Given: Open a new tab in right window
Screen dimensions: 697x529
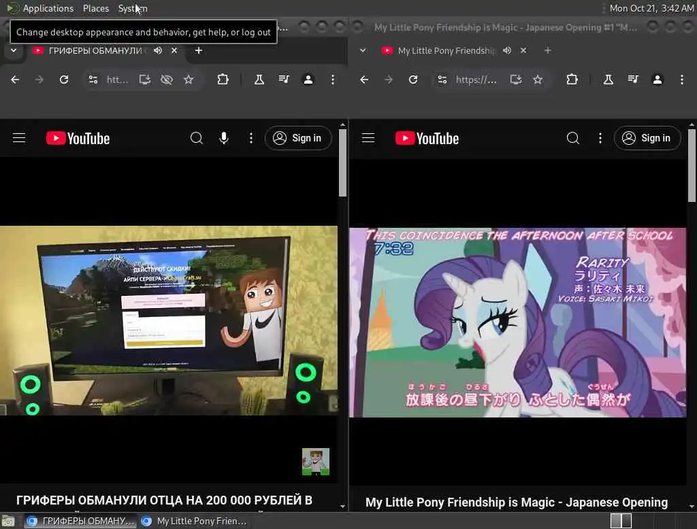Looking at the screenshot, I should [548, 50].
